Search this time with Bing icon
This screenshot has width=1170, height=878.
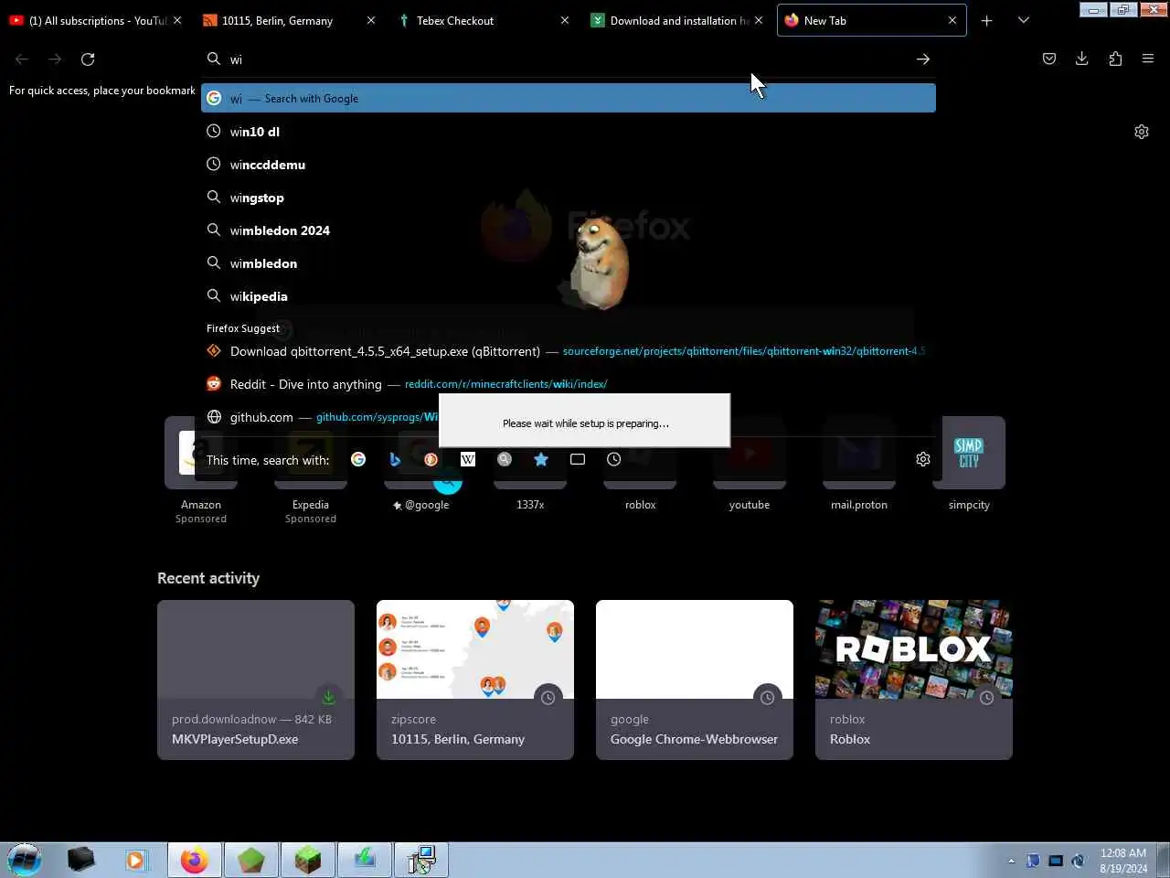click(395, 459)
